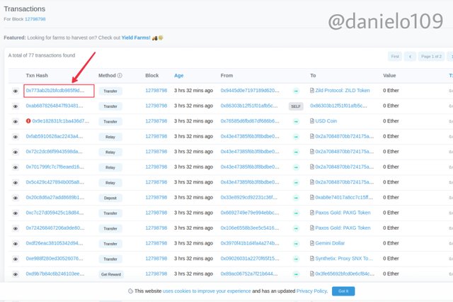Click the contract document icon beside Gemini Dollar
The image size is (453, 302).
click(x=312, y=243)
